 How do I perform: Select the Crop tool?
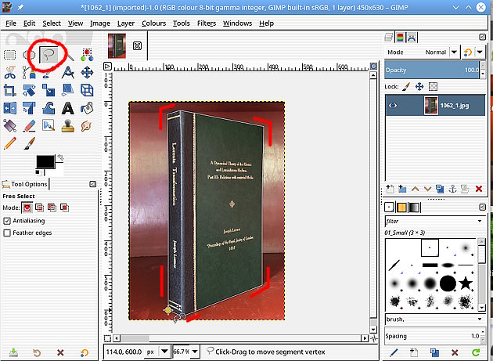(x=9, y=90)
